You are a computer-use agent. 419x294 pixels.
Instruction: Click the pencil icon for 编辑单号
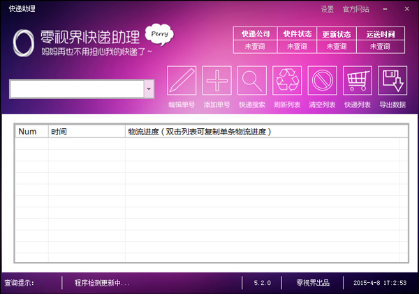tap(182, 80)
